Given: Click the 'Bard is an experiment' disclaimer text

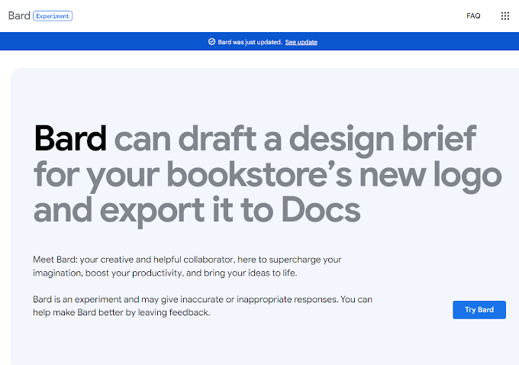Looking at the screenshot, I should tap(202, 305).
